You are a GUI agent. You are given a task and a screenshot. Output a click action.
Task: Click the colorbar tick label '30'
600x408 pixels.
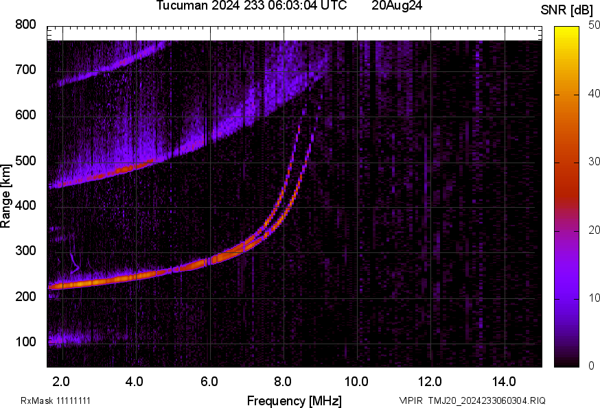pyautogui.click(x=594, y=161)
